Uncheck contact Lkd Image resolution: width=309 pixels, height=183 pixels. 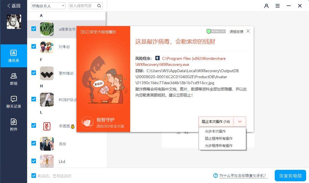34,161
